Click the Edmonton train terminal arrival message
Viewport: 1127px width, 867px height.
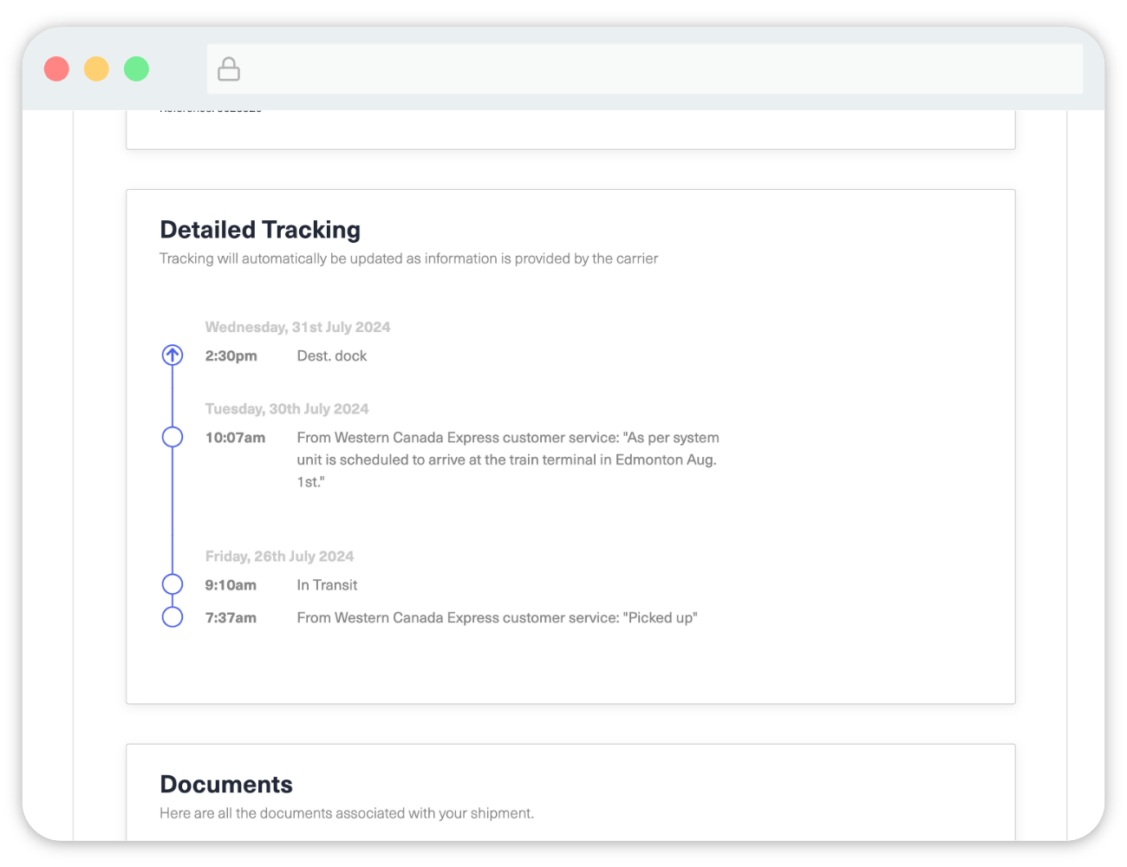[x=507, y=460]
